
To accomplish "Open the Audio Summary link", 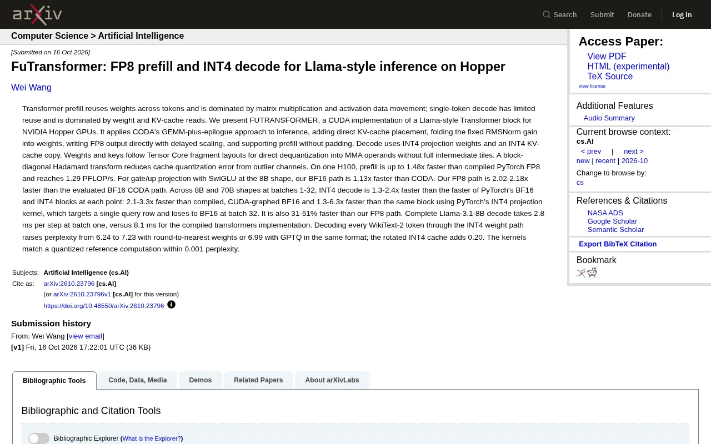I will point(609,118).
